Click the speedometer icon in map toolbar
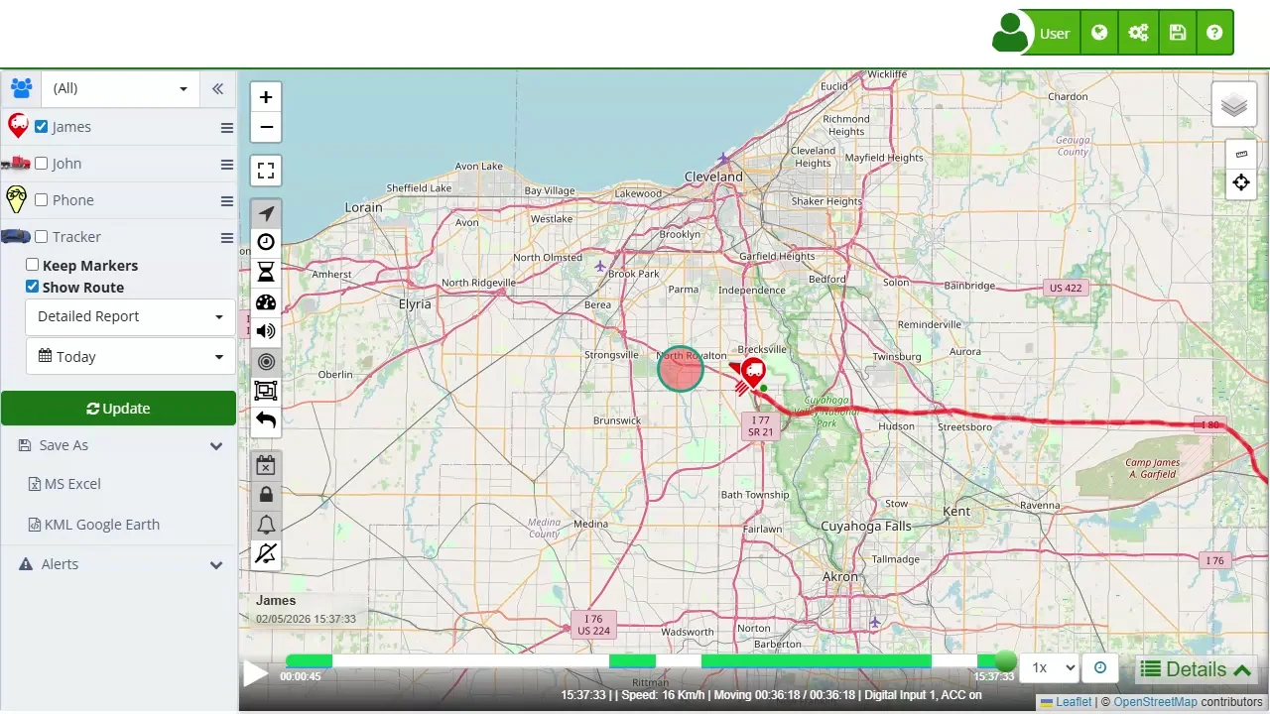 point(266,302)
